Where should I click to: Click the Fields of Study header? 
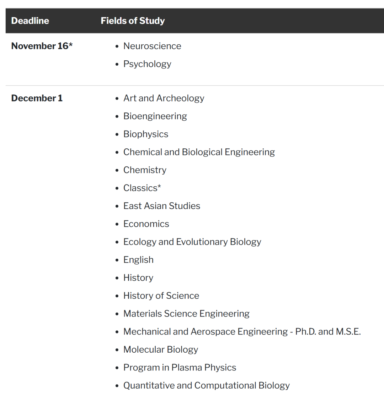133,21
